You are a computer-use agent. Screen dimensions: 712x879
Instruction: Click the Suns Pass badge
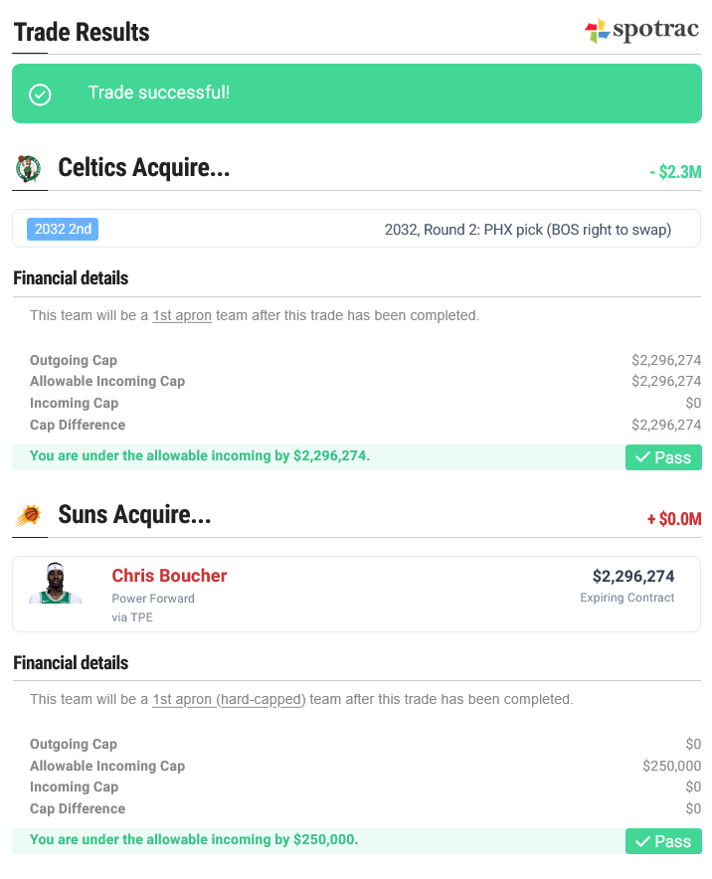coord(663,841)
